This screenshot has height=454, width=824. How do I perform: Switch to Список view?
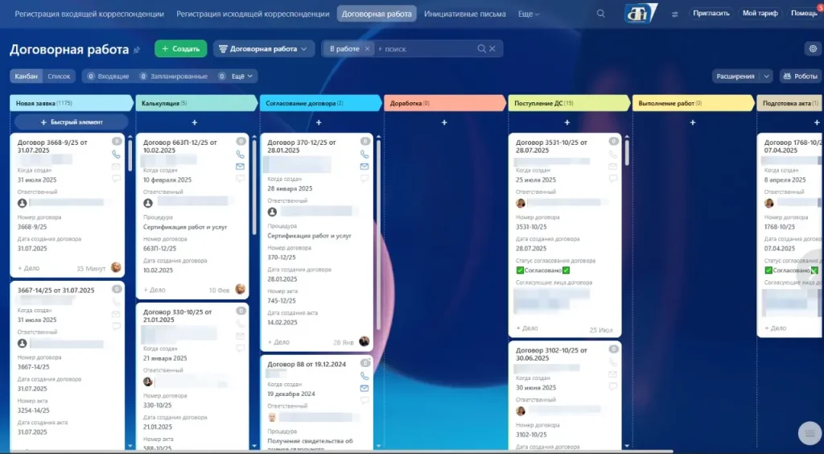coord(59,76)
